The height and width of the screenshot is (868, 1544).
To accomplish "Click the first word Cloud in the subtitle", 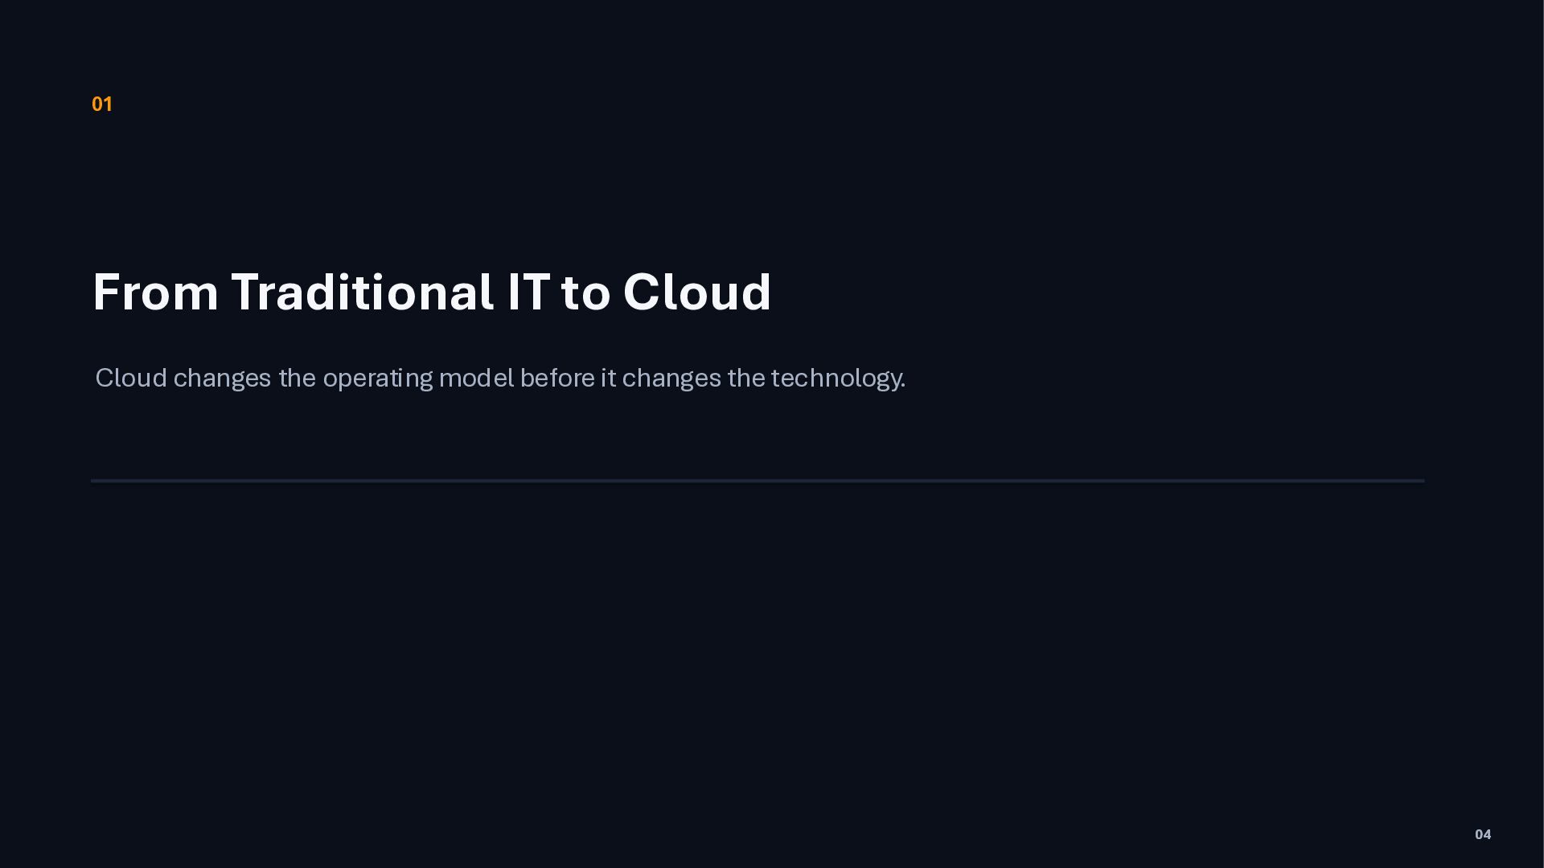I will pyautogui.click(x=131, y=378).
